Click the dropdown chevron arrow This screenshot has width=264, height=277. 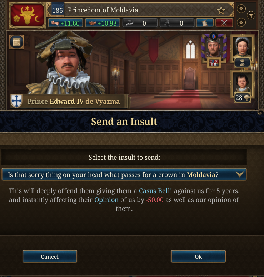coord(240,175)
